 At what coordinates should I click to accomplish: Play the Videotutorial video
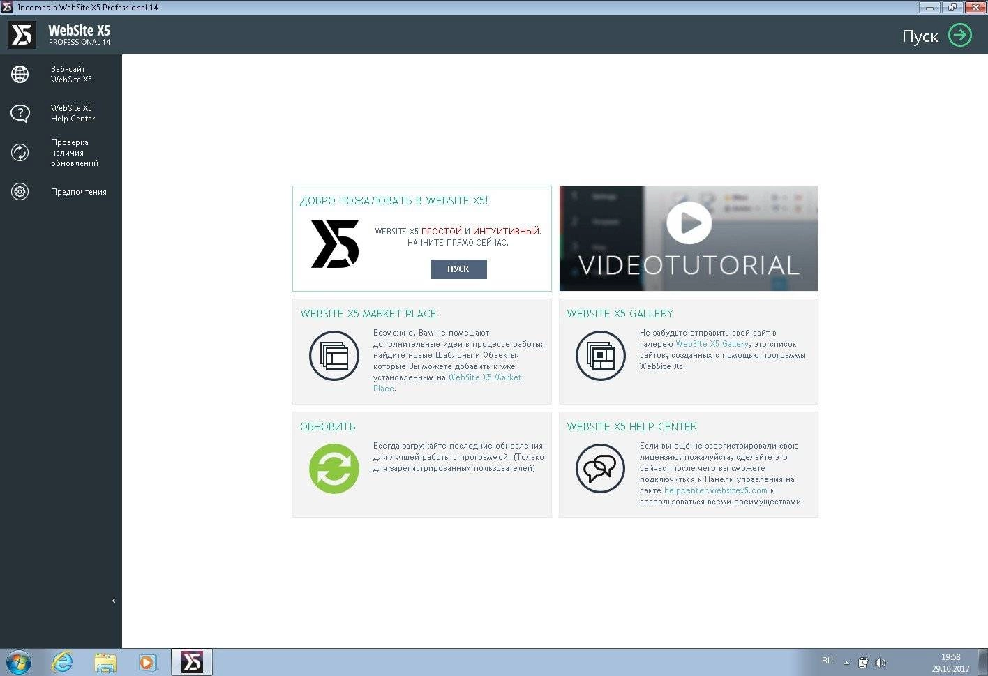point(689,223)
